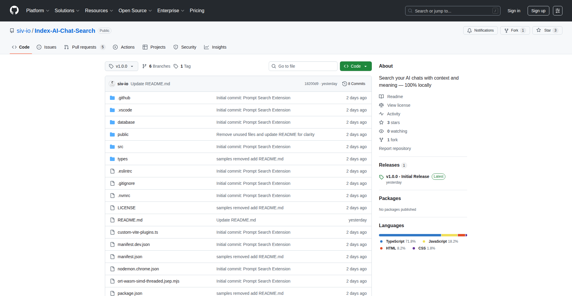The height and width of the screenshot is (296, 572).
Task: Open the Index-AI-Chat-Search repo link
Action: [x=65, y=31]
